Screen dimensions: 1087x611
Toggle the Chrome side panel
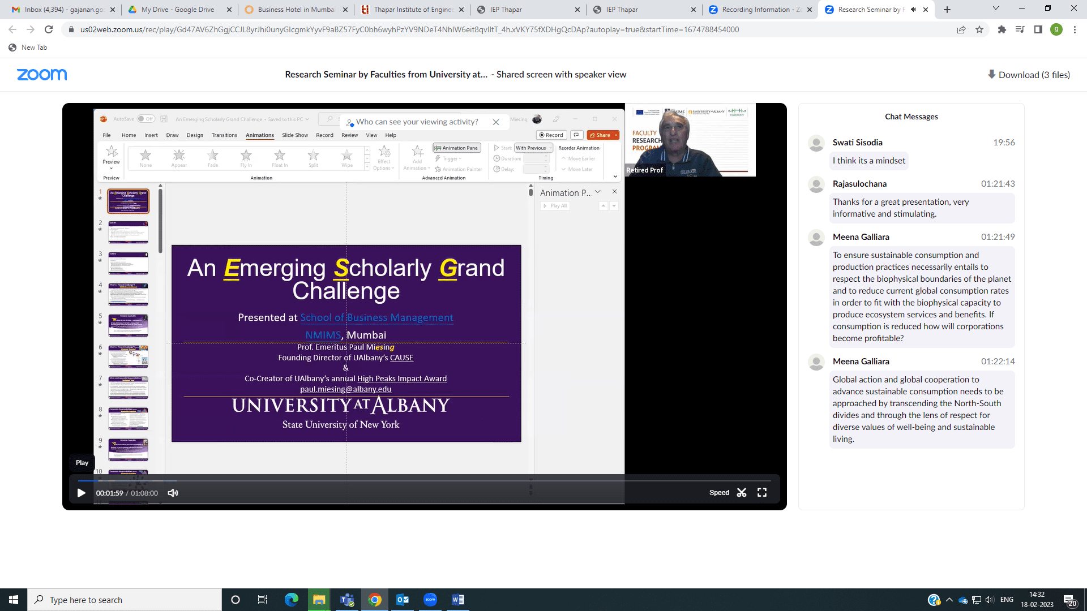pos(1038,29)
